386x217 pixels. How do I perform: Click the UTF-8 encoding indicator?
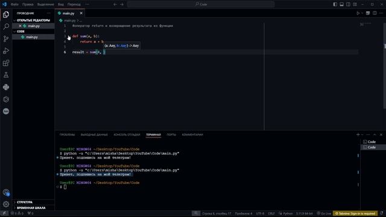260,213
